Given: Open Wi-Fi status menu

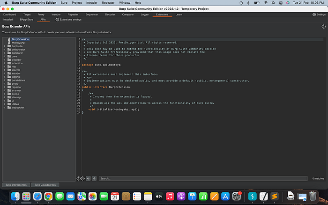Looking at the screenshot, I should (266, 3).
